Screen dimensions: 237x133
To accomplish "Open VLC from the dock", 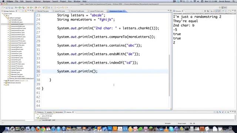I will click(x=166, y=129).
